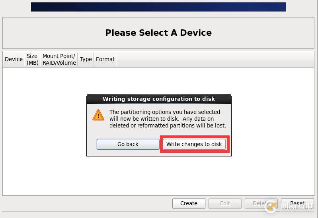
Task: Click the blank header area right of Format
Action: [x=215, y=59]
